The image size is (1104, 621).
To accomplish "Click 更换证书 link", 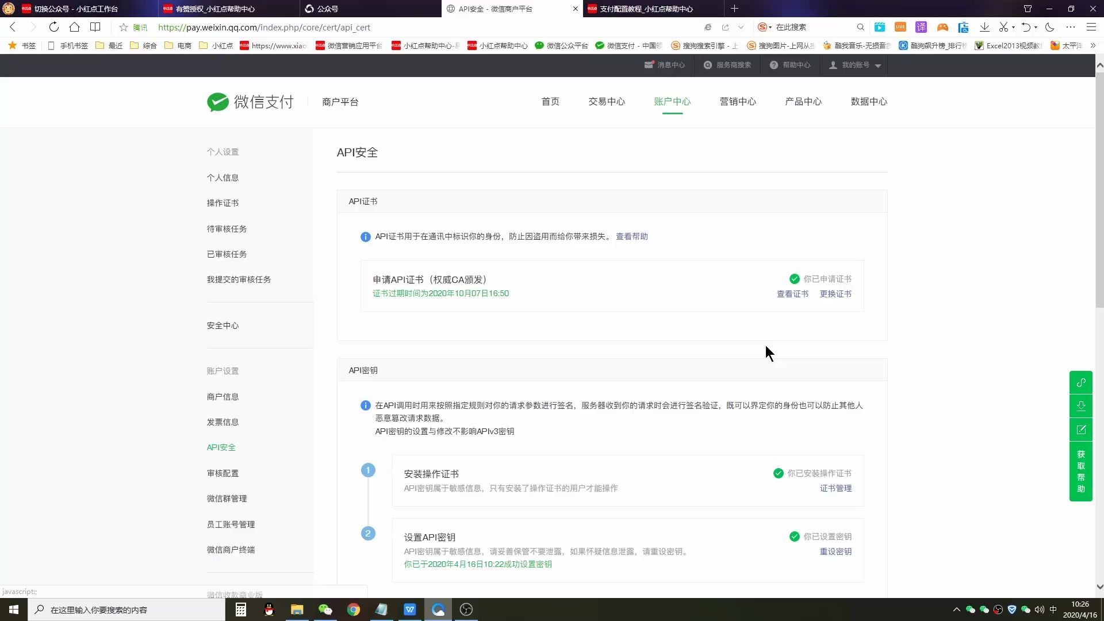I will point(835,294).
